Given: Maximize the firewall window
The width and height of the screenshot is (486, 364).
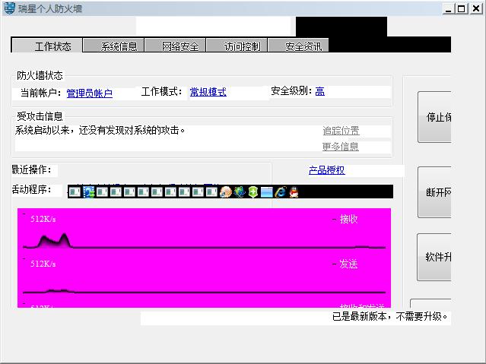Looking at the screenshot, I should point(461,8).
